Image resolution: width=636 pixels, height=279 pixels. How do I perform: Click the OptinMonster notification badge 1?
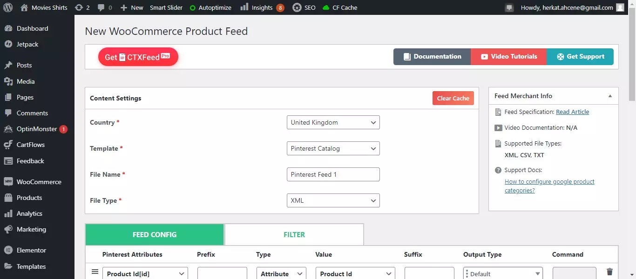[x=63, y=129]
